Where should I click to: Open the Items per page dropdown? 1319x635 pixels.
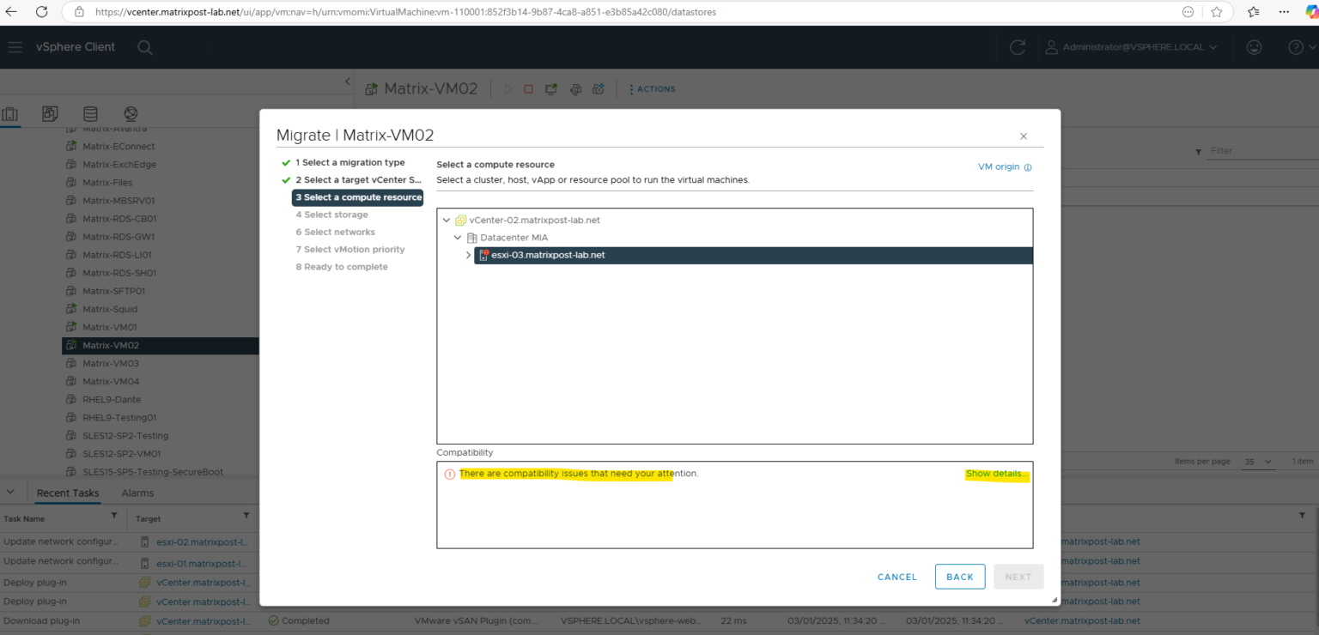click(1257, 461)
